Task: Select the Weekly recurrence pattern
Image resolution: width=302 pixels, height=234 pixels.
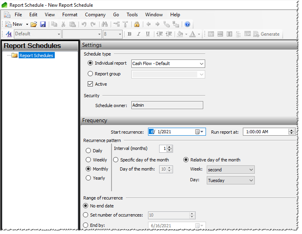Action: (x=88, y=160)
